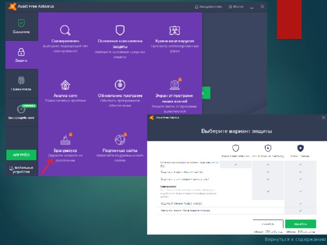Click the mobile device icon in sidebar
This screenshot has height=245, width=327.
11,168
